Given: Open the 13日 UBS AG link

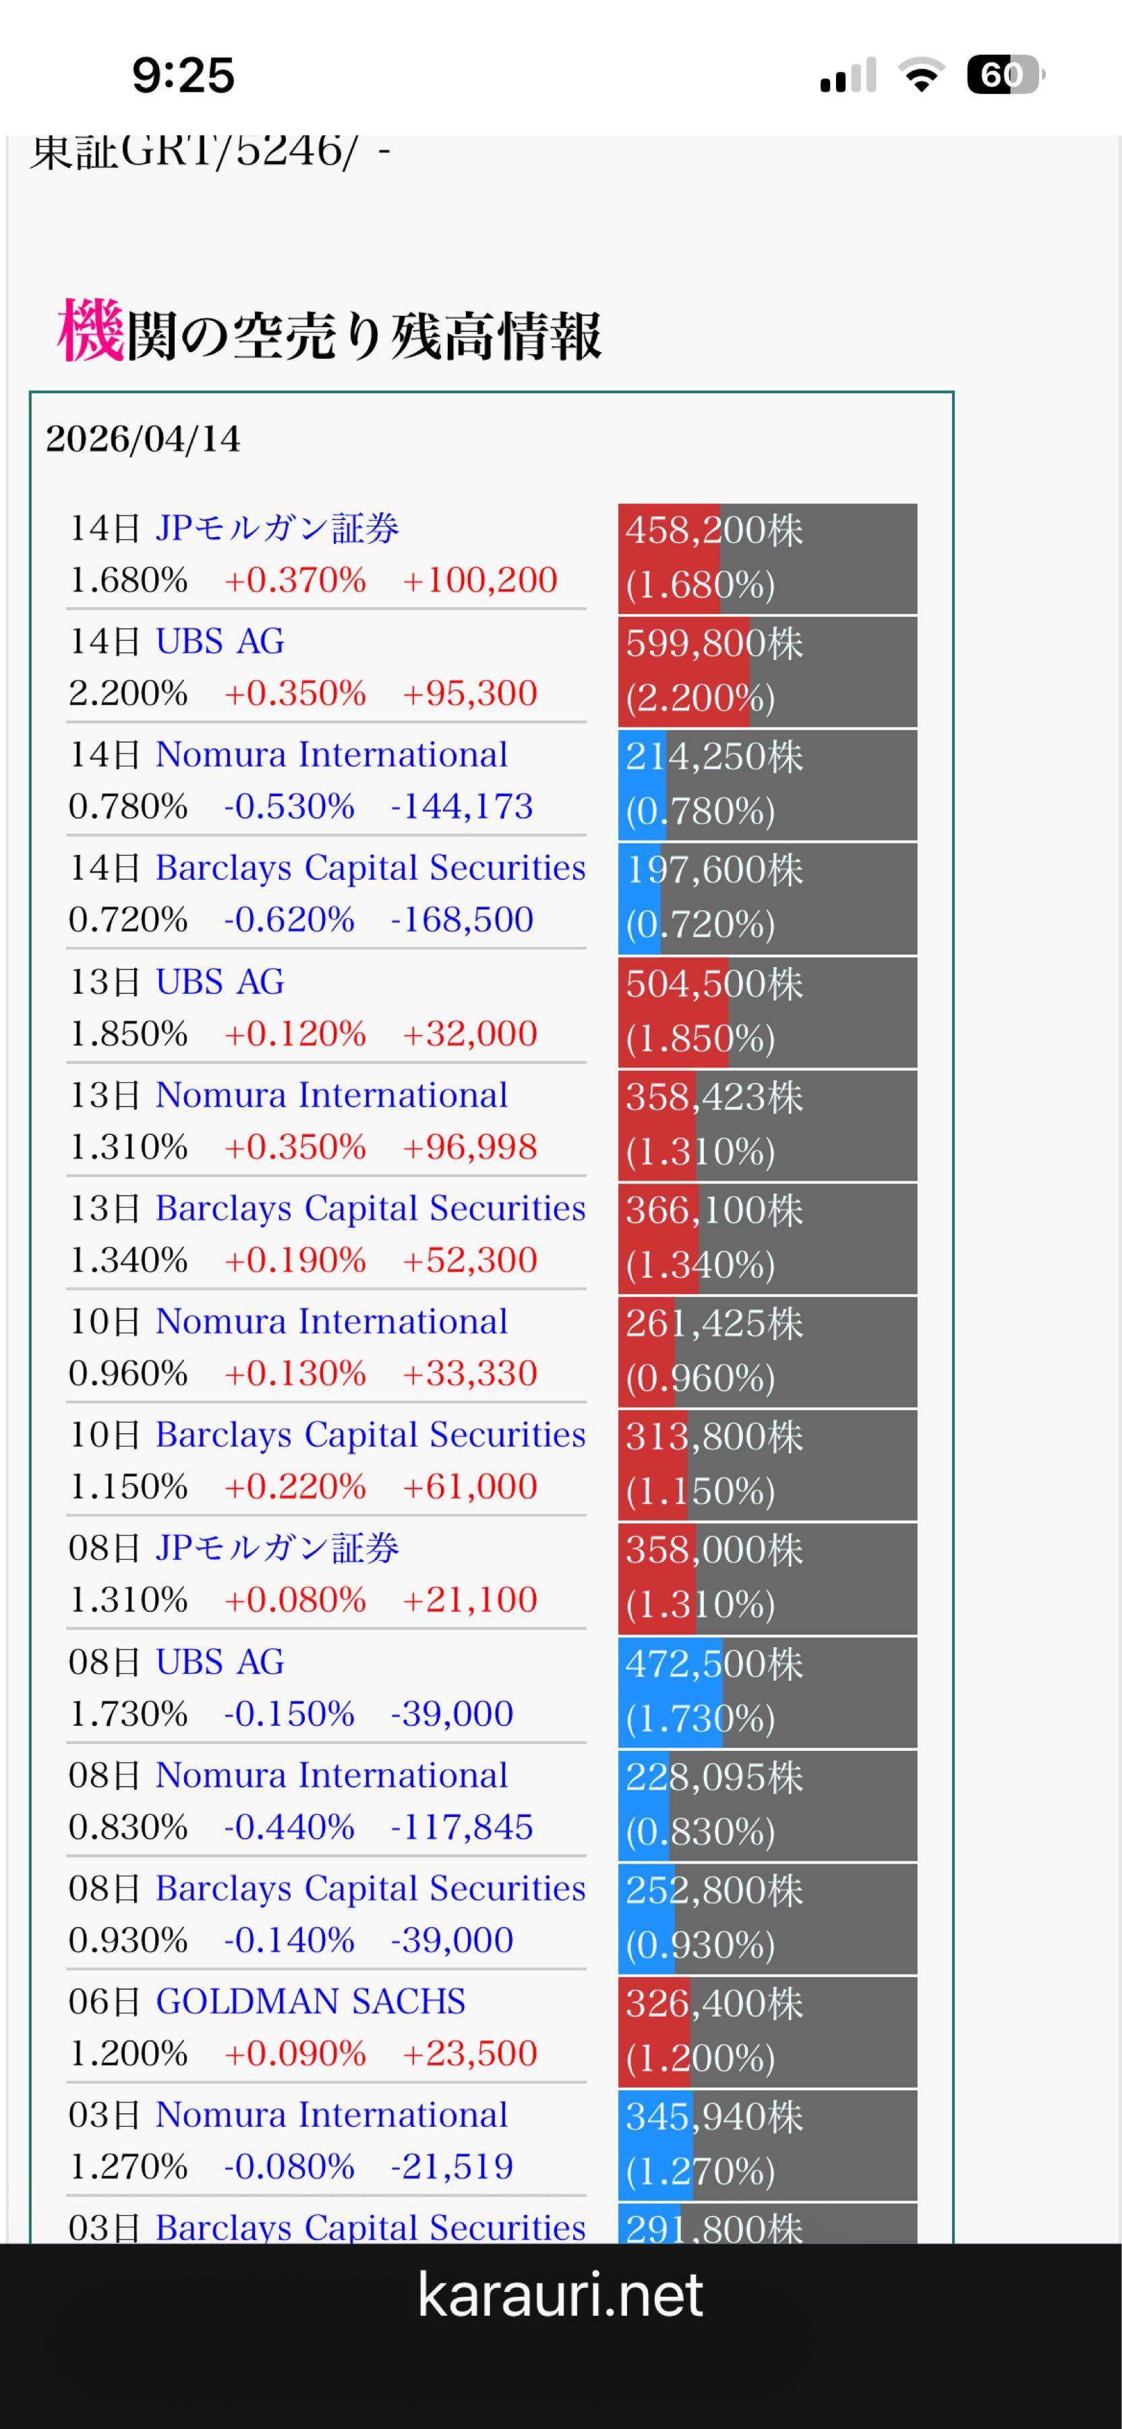Looking at the screenshot, I should coord(220,982).
